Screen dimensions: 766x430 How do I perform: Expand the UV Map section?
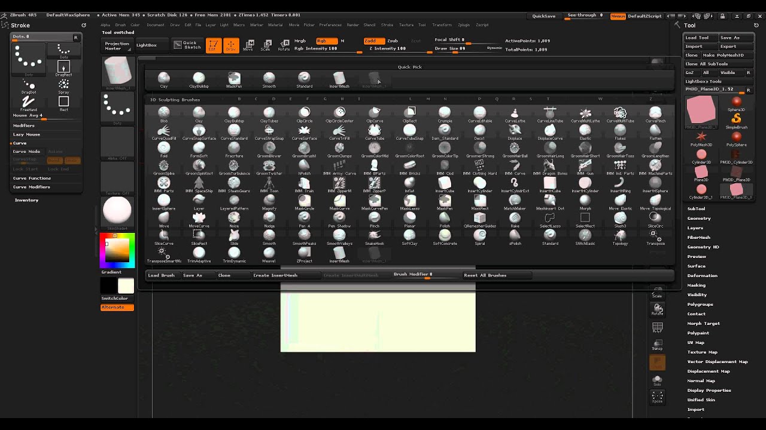[x=696, y=342]
